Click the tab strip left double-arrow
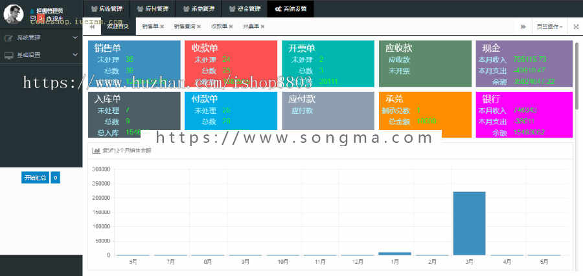 pos(92,27)
